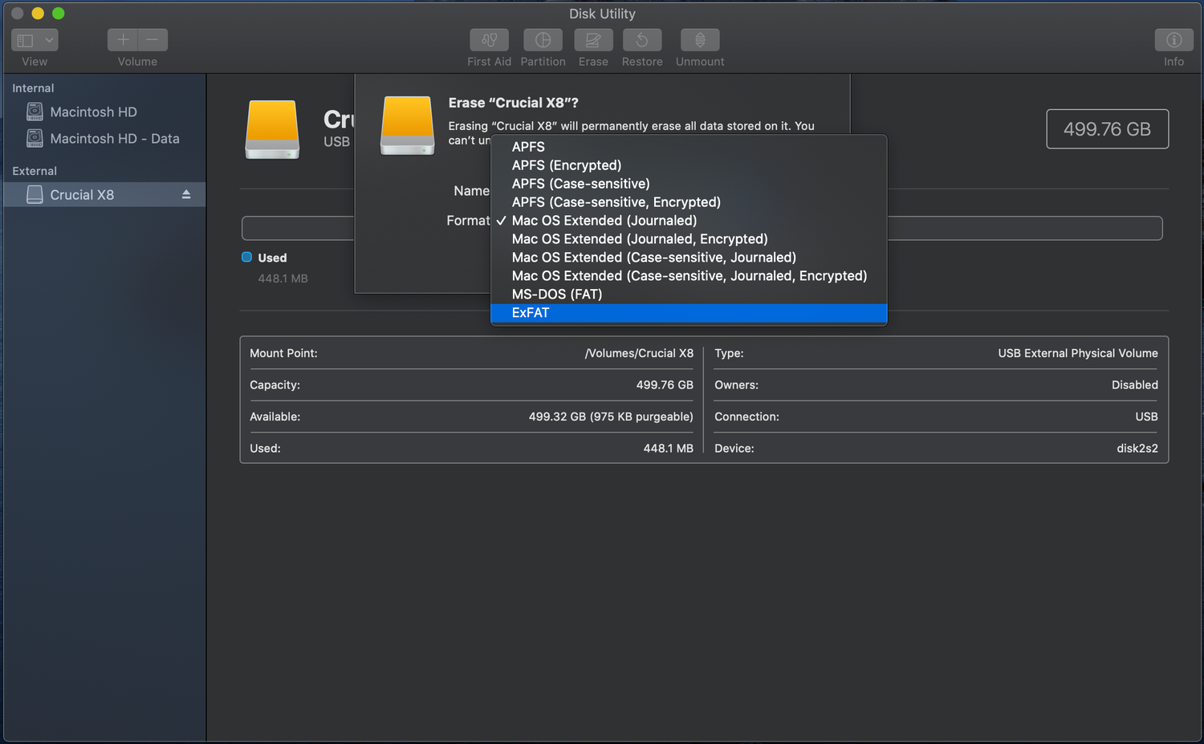Select Crucial X8 under External

pos(86,194)
